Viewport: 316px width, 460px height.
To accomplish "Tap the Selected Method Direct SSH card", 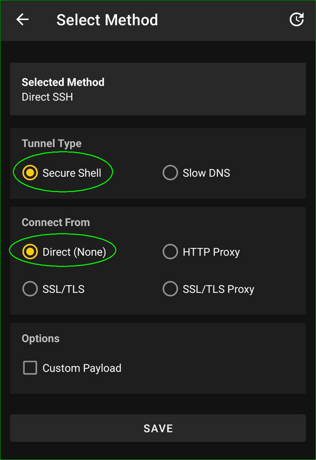I will [158, 89].
